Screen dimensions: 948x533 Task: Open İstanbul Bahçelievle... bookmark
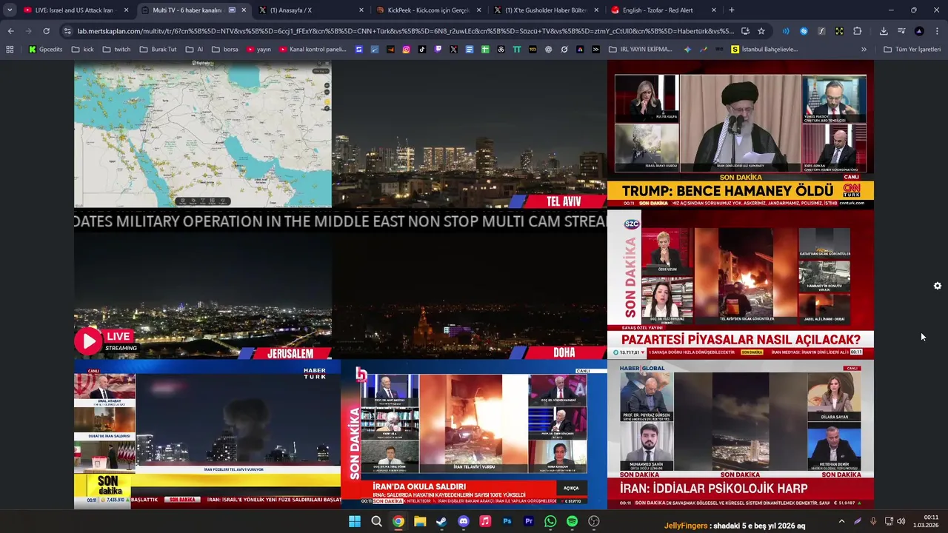click(x=764, y=50)
